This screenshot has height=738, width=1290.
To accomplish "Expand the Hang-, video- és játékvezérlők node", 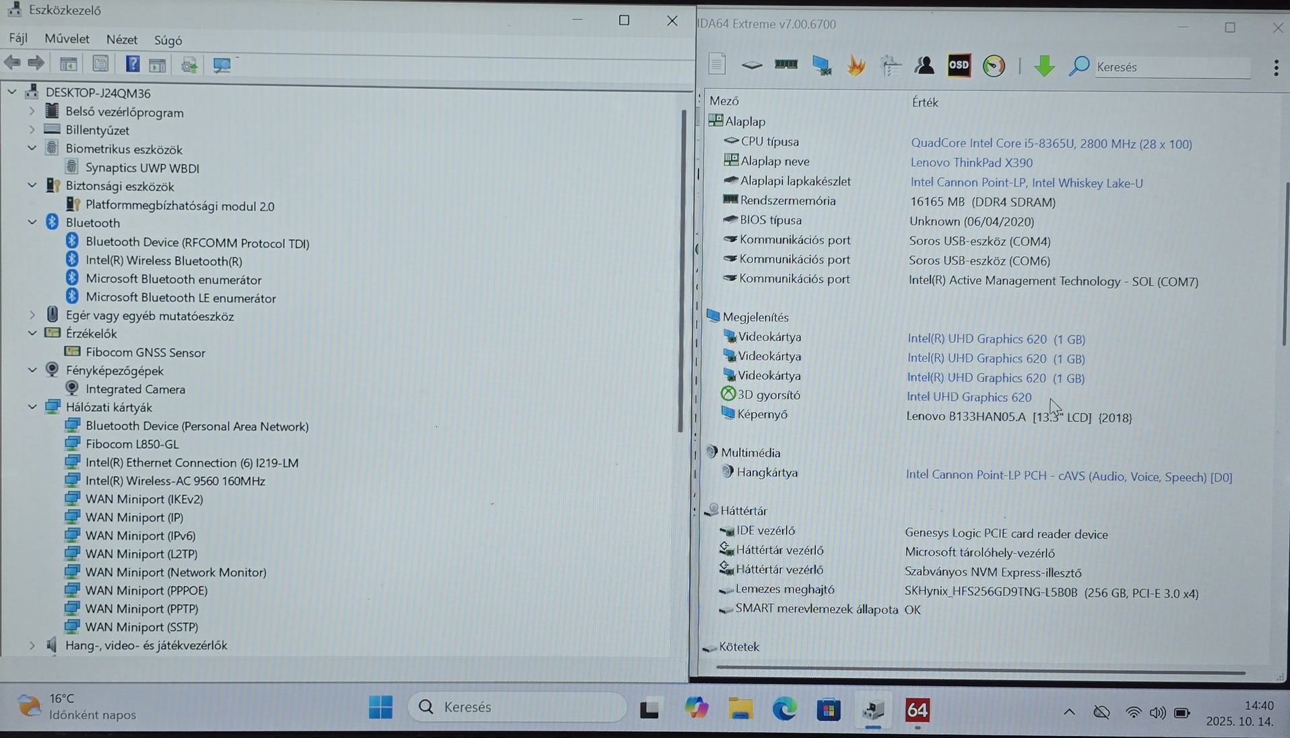I will (x=32, y=645).
